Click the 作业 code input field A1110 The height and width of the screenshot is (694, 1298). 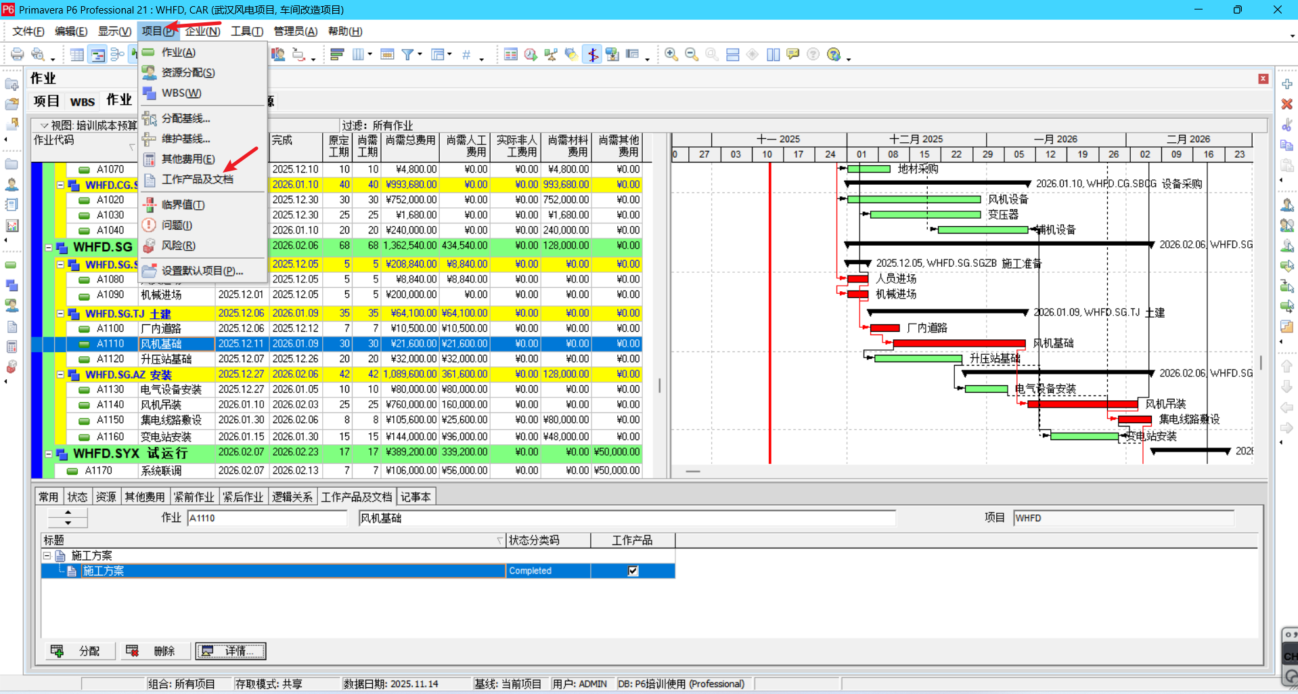click(x=267, y=518)
